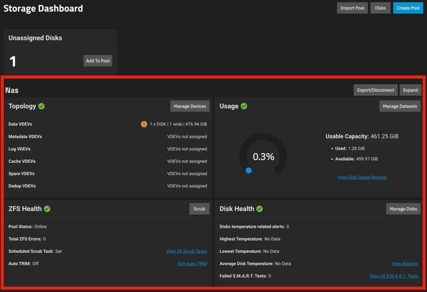Image resolution: width=427 pixels, height=292 pixels.
Task: Open the Import Pool dialog
Action: coord(352,8)
